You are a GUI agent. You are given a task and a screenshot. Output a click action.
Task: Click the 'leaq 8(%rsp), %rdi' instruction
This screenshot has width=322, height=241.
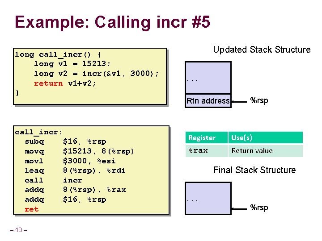pyautogui.click(x=75, y=170)
